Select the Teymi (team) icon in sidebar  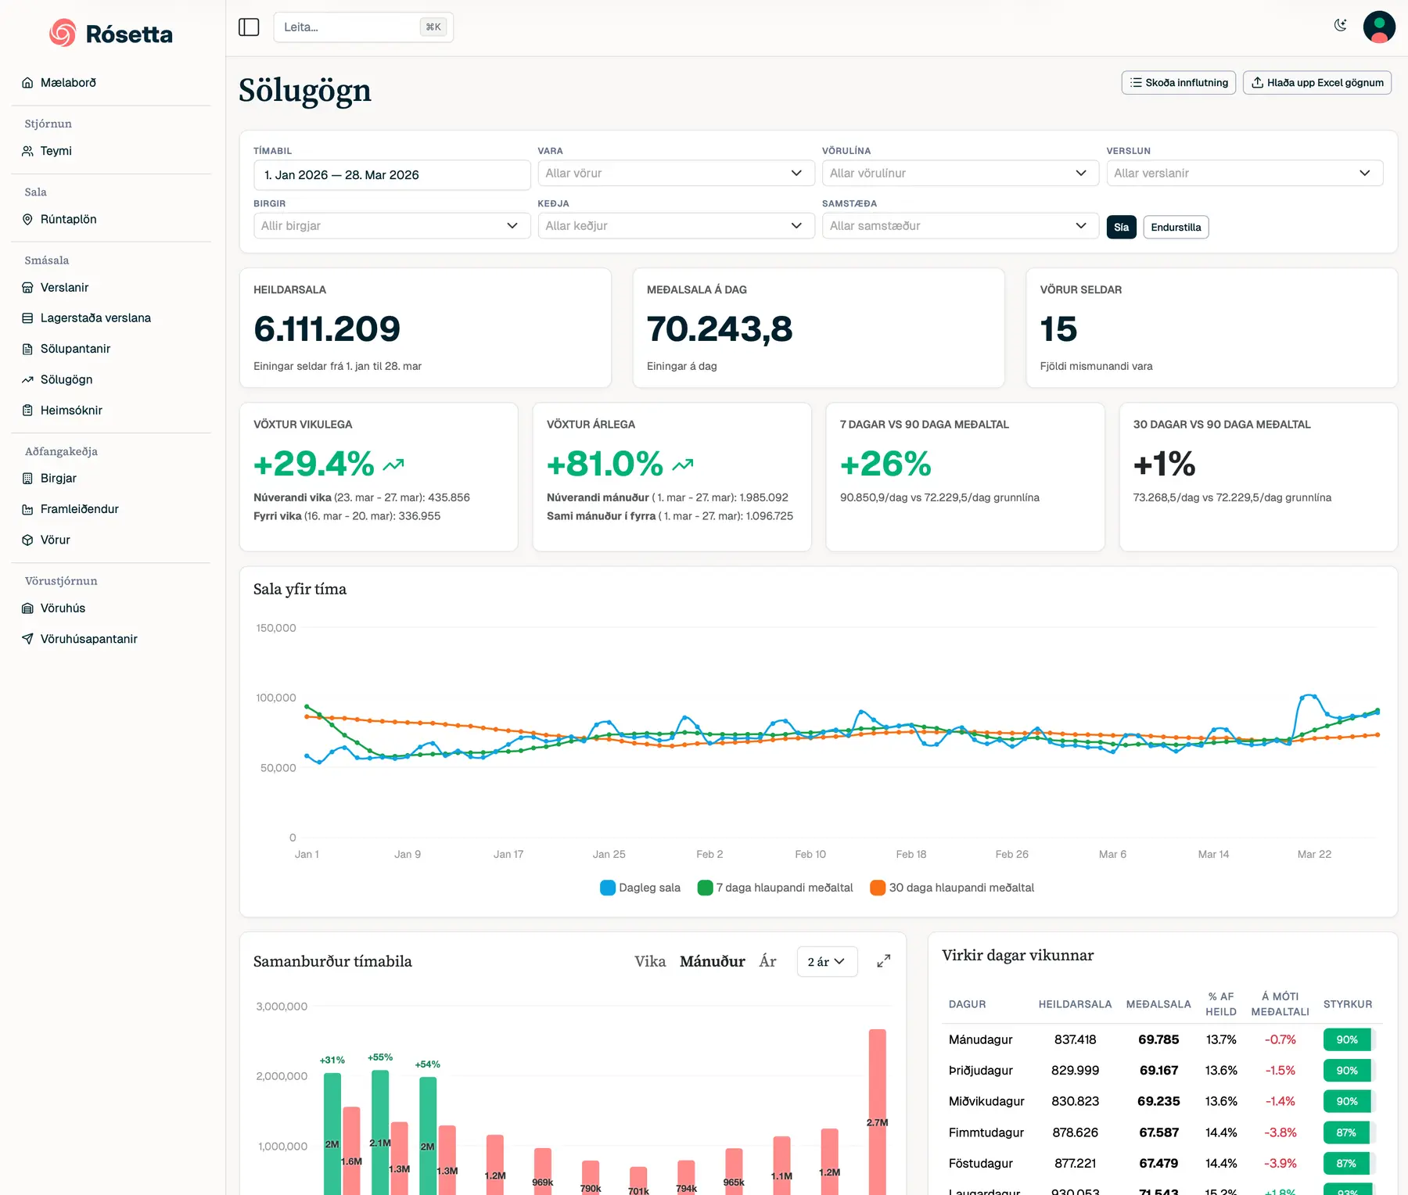[x=28, y=151]
